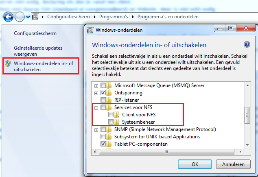Click the blue Back navigation arrow
The image size is (258, 177).
[x=8, y=17]
